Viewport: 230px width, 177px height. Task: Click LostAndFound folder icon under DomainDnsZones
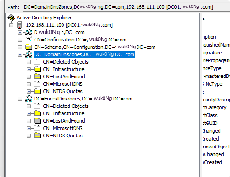click(x=37, y=77)
